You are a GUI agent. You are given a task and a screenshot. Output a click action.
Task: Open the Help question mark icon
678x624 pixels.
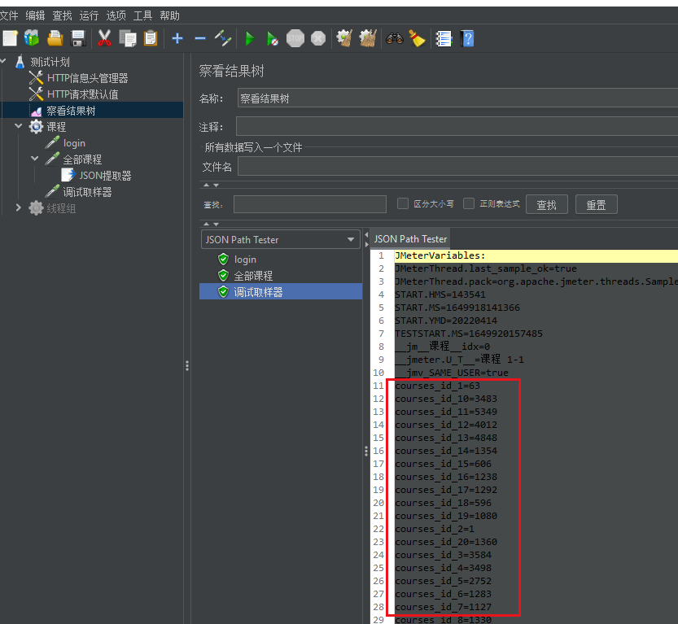click(467, 38)
